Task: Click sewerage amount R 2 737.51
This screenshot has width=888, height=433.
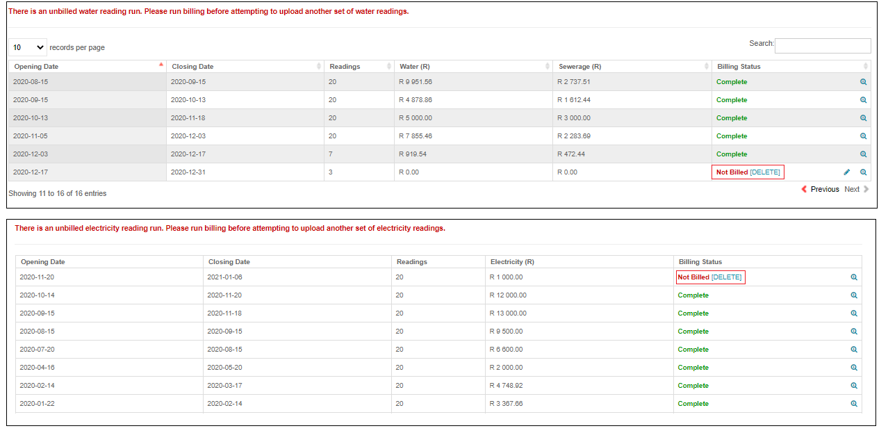Action: click(x=574, y=82)
